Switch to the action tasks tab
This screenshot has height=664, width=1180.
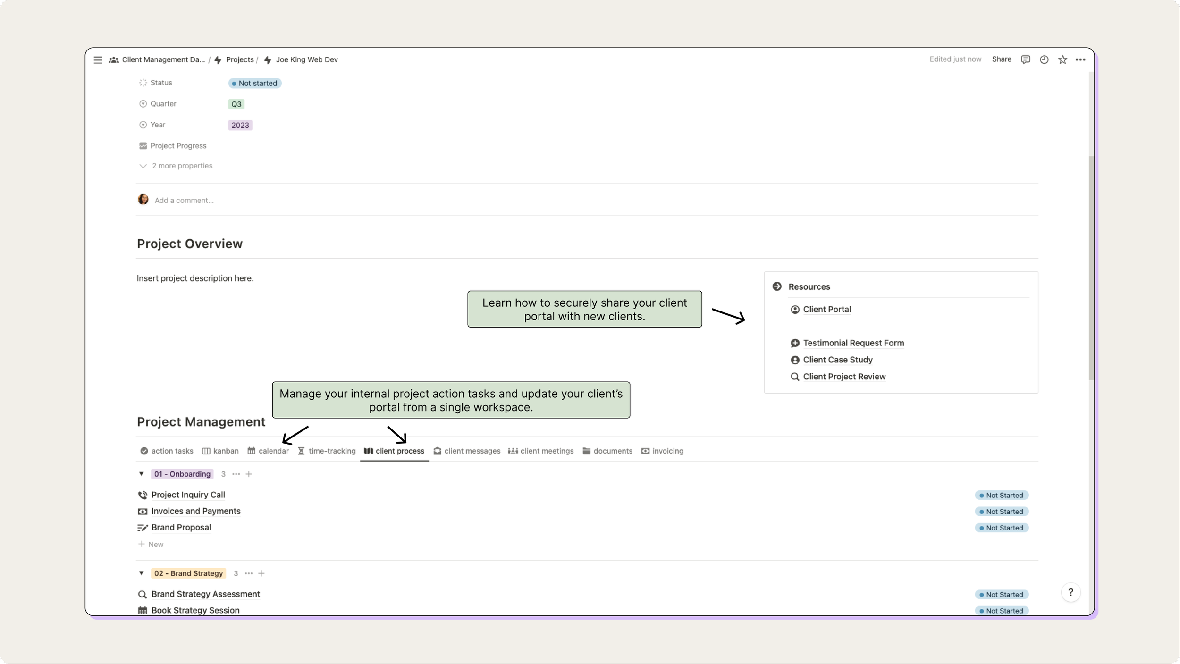click(x=166, y=451)
